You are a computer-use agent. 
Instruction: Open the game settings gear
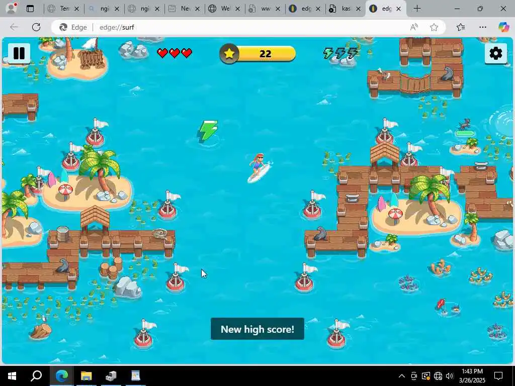click(x=495, y=53)
